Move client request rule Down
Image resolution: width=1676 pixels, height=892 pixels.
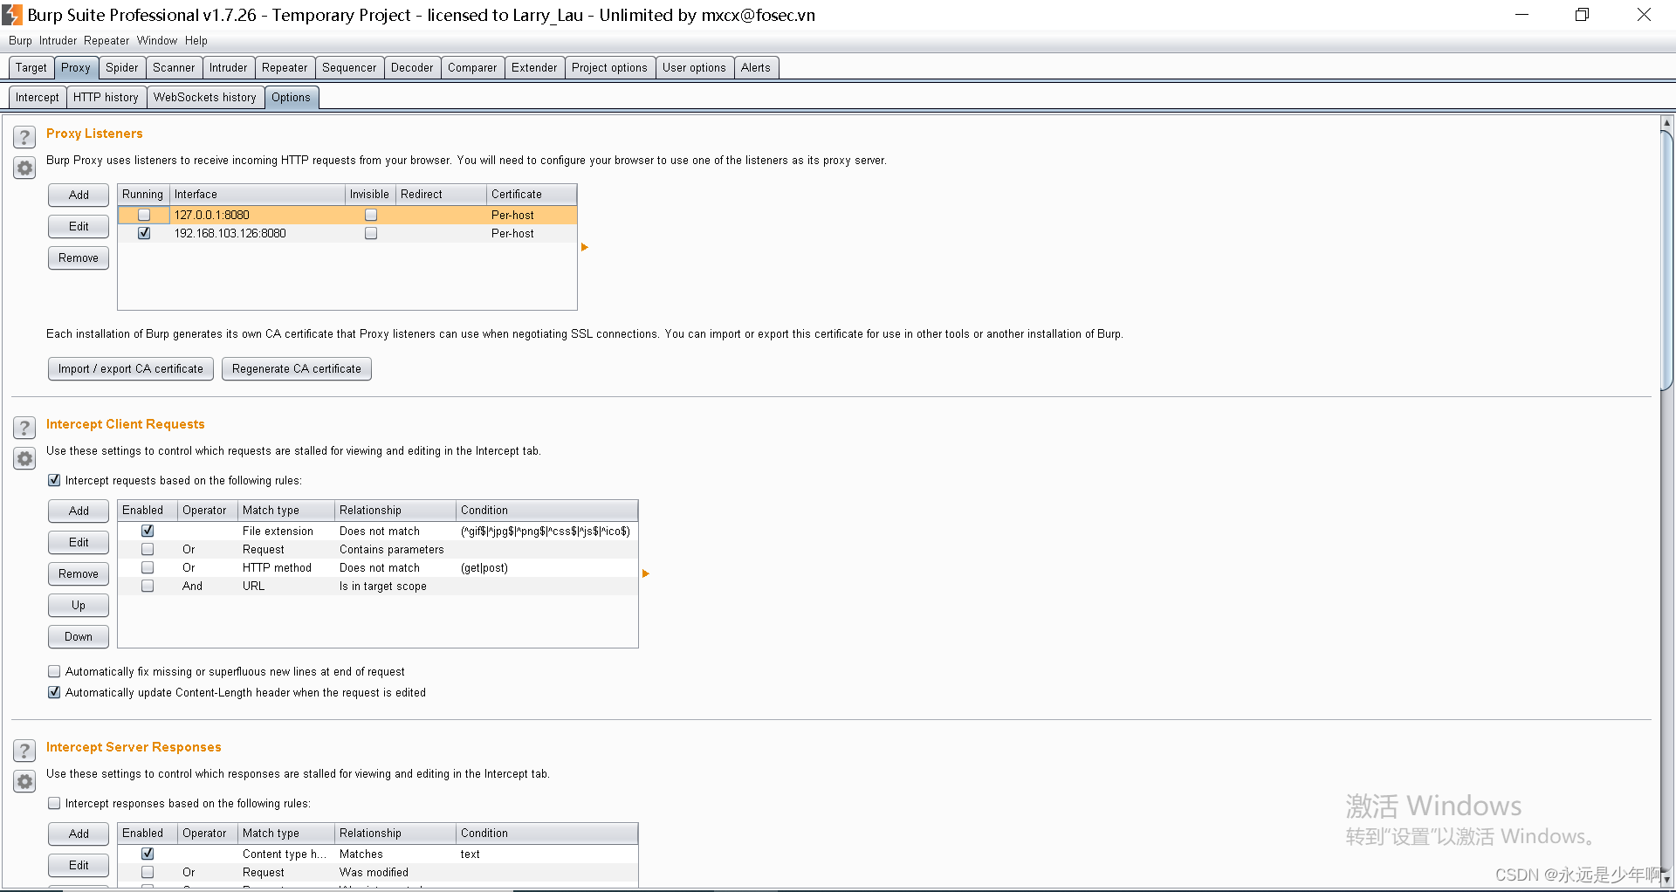pyautogui.click(x=79, y=636)
